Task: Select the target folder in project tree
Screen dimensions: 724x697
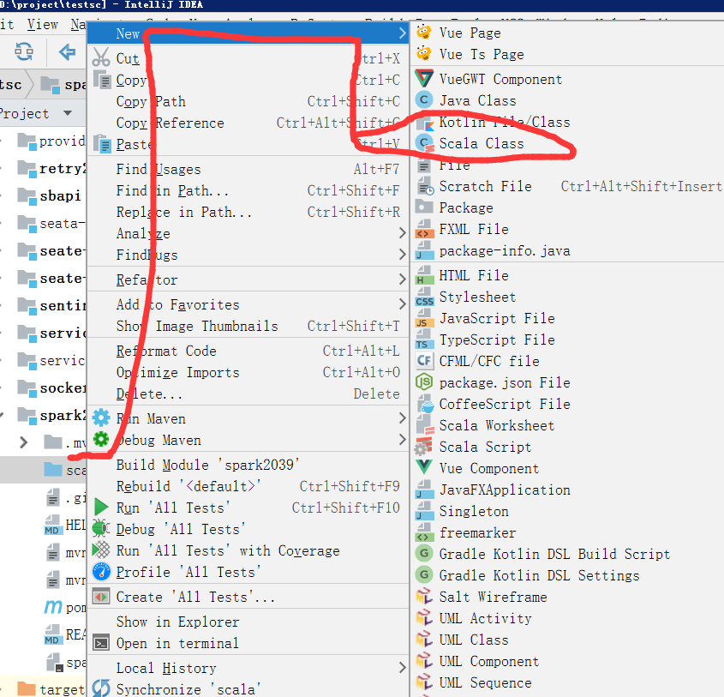Action: point(62,689)
